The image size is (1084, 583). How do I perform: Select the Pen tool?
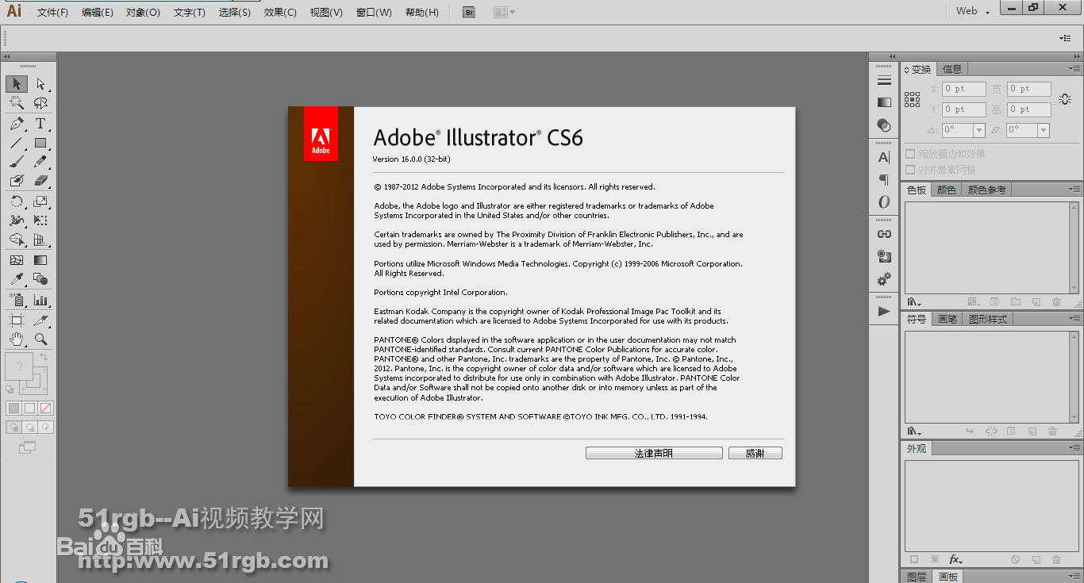17,124
